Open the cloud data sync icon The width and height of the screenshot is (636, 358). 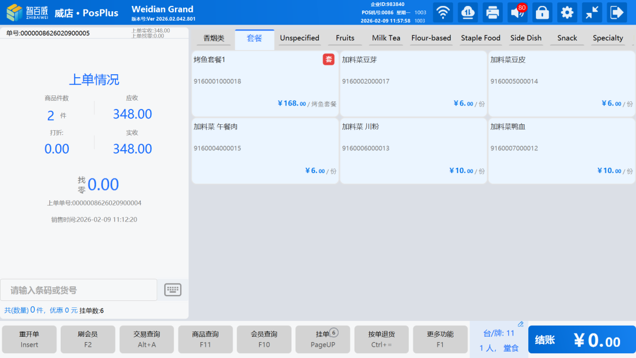(468, 12)
